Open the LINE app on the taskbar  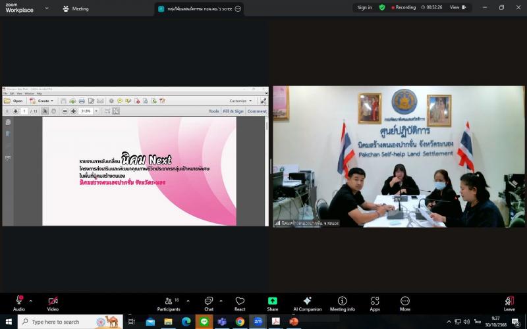[x=204, y=322]
